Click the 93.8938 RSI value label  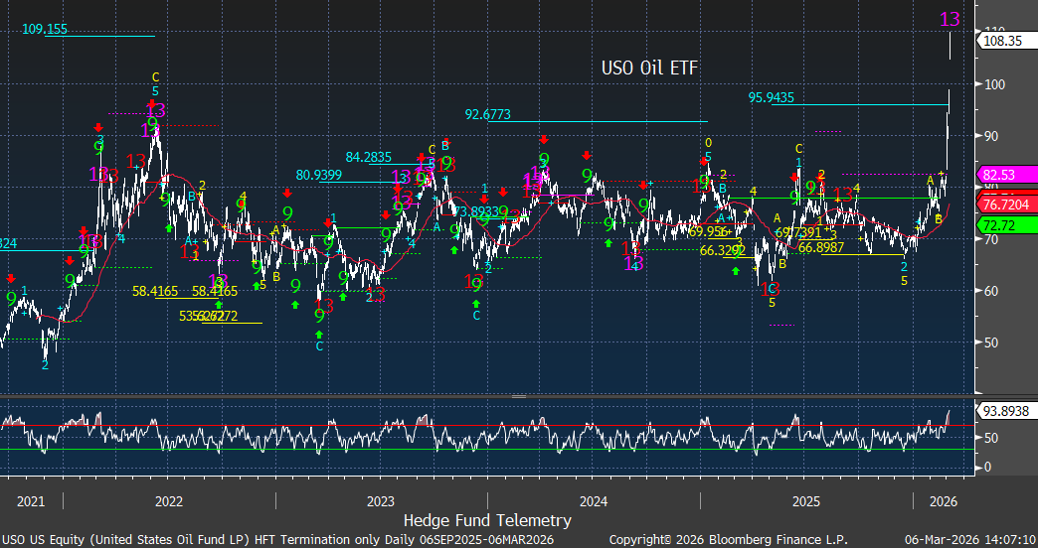click(1005, 411)
